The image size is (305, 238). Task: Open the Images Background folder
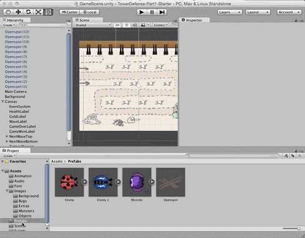click(x=26, y=196)
